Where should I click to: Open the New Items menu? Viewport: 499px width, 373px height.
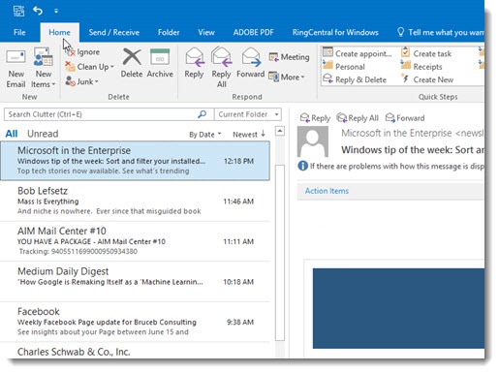click(x=44, y=69)
